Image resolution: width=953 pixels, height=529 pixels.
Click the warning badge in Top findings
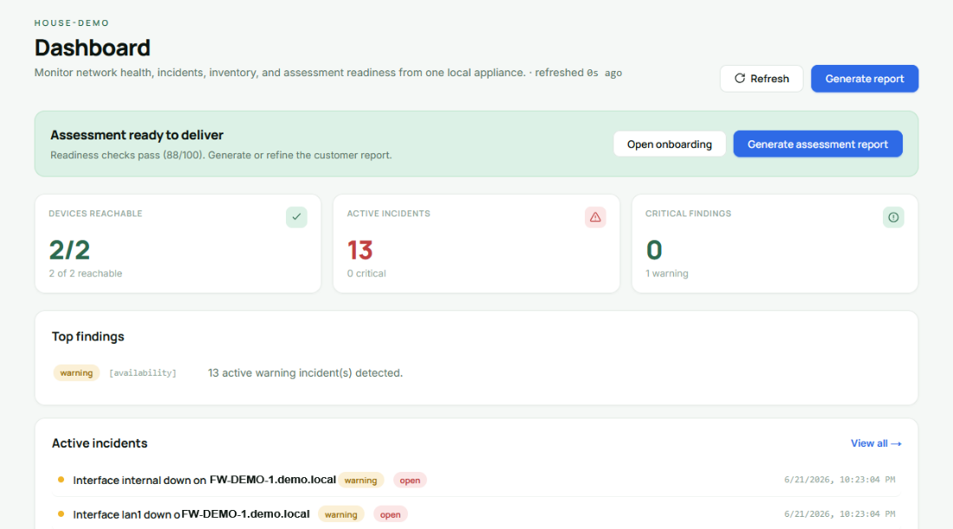76,373
